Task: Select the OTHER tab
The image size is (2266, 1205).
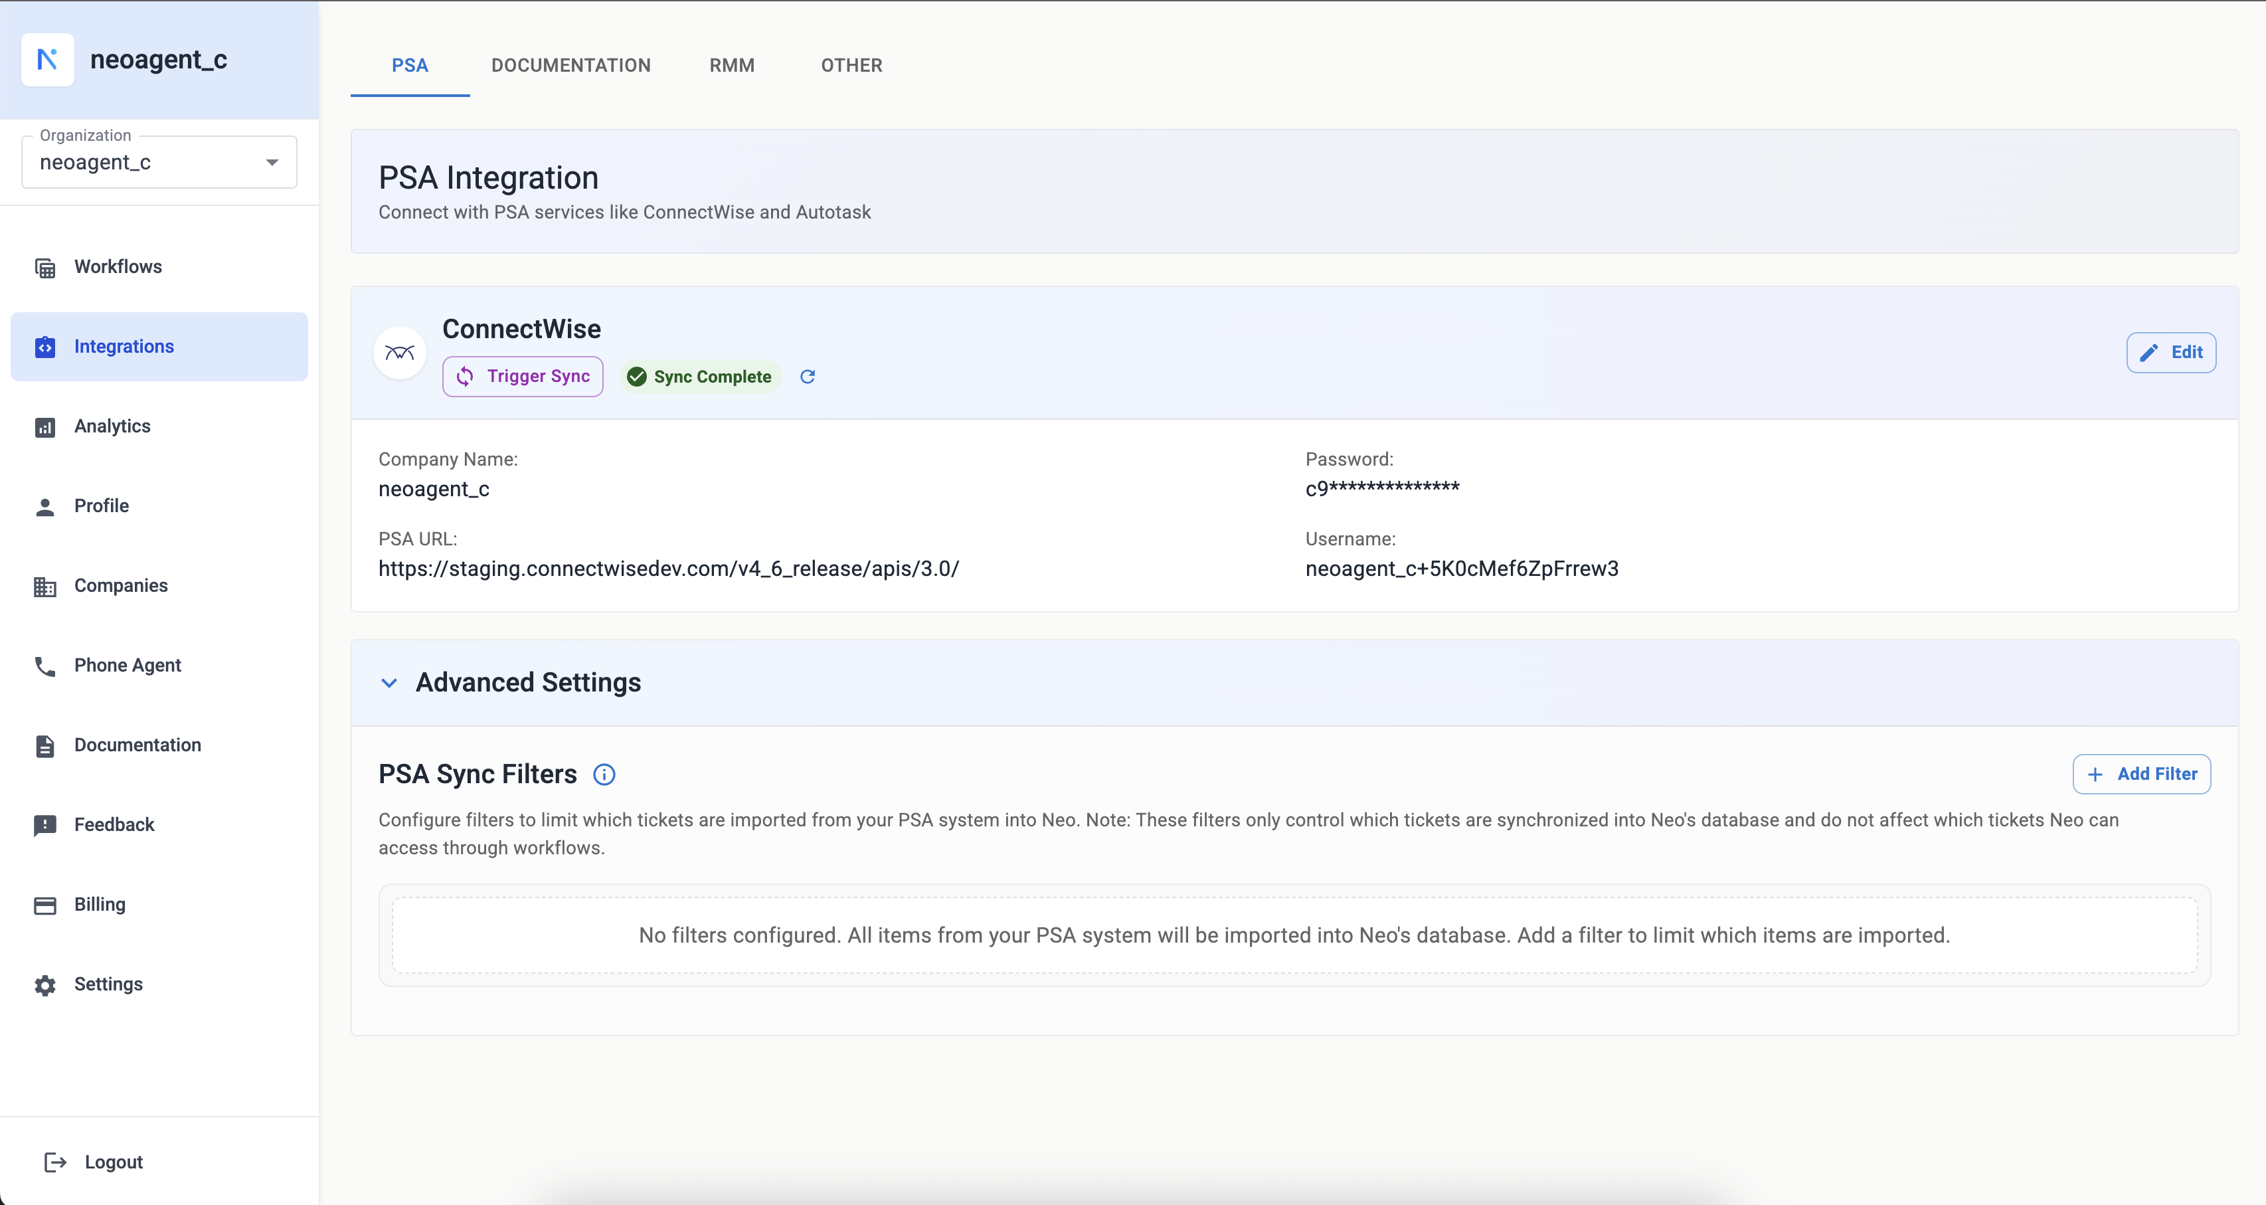Action: click(851, 65)
